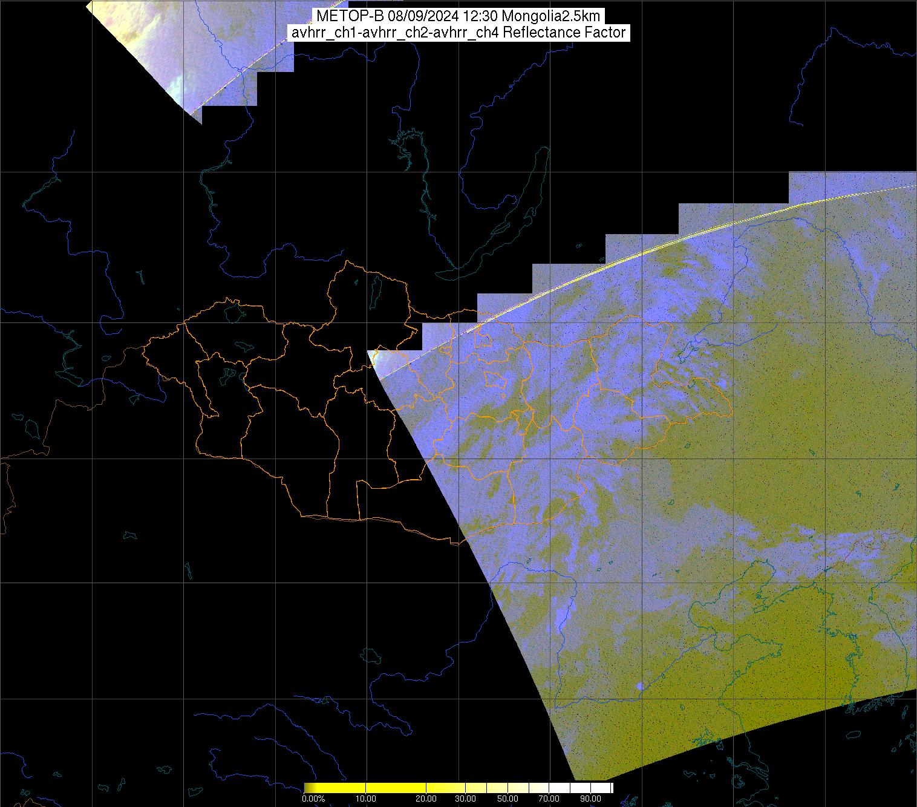Viewport: 917px width, 807px height.
Task: Click the 70.00 color scale label
Action: pyautogui.click(x=549, y=799)
